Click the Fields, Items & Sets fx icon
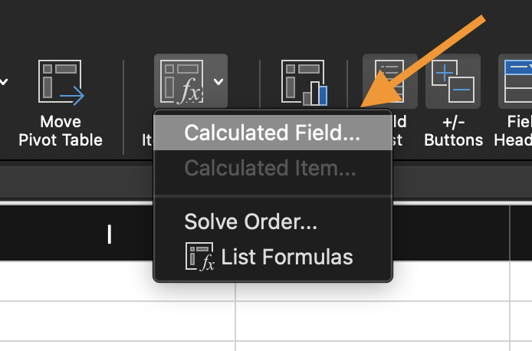Viewport: 532px width, 351px height. 181,81
